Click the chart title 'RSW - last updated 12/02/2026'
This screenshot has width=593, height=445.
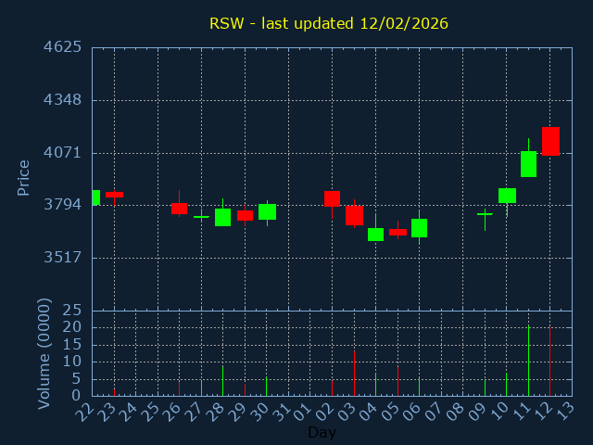click(328, 23)
